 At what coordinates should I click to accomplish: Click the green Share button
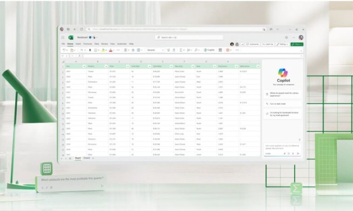(x=296, y=44)
